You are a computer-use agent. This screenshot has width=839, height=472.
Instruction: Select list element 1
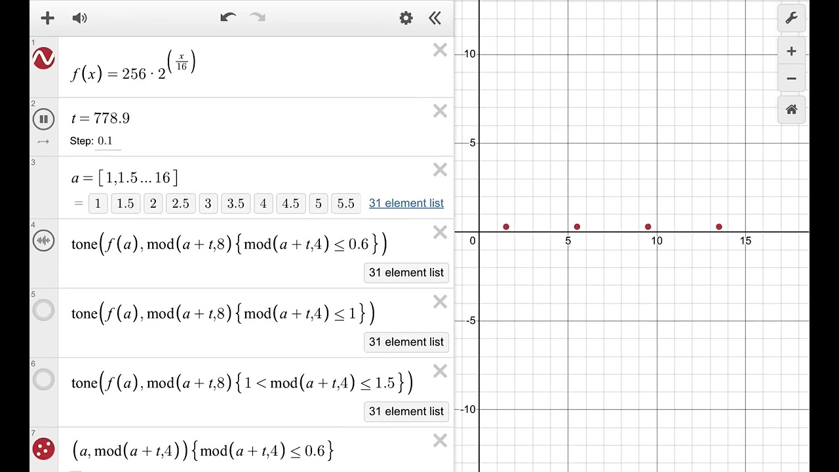click(98, 203)
